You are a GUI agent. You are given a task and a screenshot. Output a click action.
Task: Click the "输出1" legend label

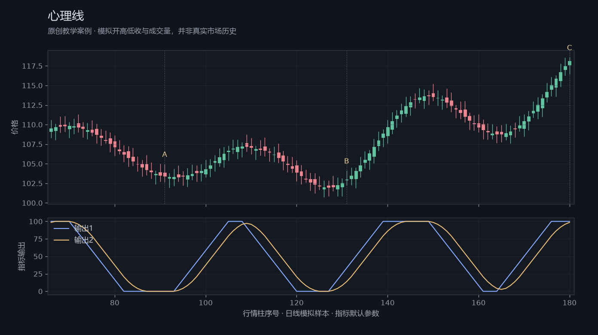[83, 228]
